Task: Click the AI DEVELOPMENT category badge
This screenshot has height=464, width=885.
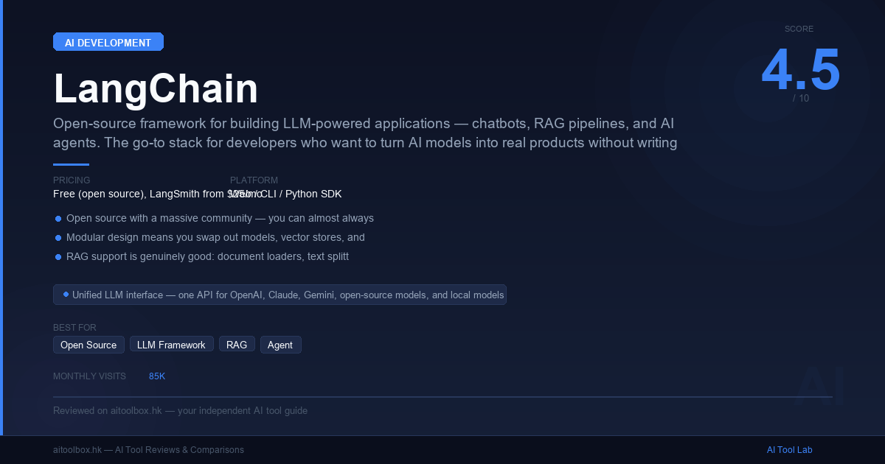Action: 108,42
